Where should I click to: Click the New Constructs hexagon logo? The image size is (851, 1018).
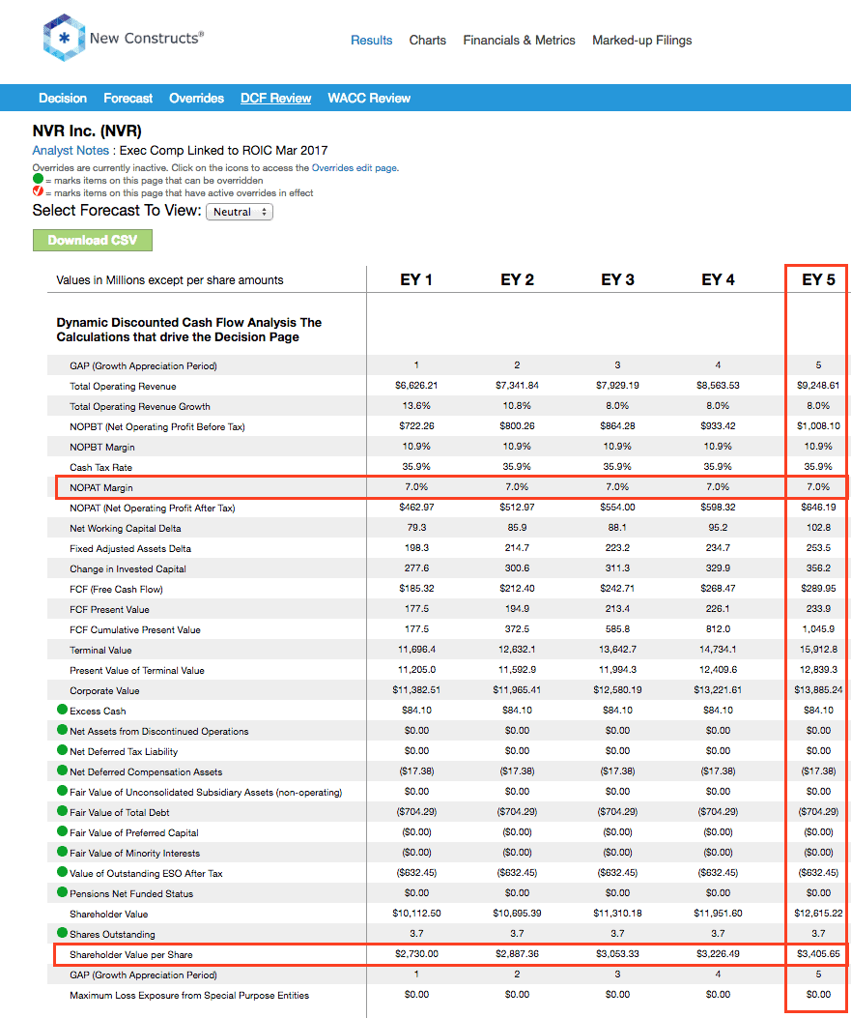[x=64, y=38]
